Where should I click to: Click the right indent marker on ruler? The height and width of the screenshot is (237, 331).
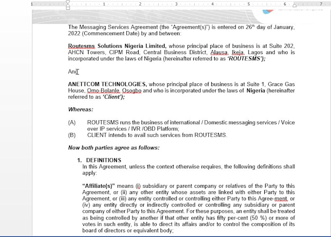coord(294,5)
